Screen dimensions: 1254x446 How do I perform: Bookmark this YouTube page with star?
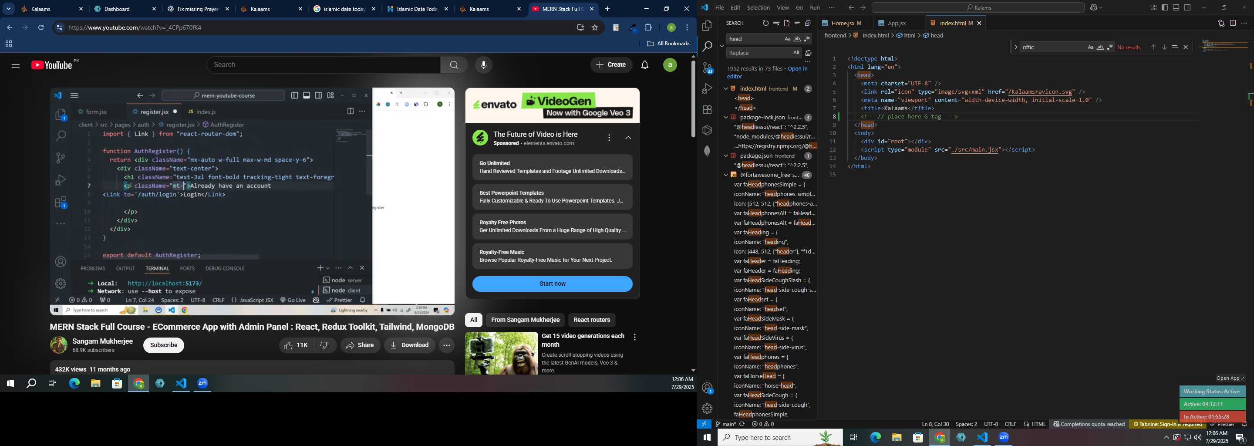[595, 28]
